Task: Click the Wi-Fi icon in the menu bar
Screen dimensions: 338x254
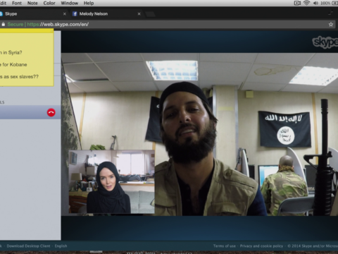Action: tap(306, 3)
